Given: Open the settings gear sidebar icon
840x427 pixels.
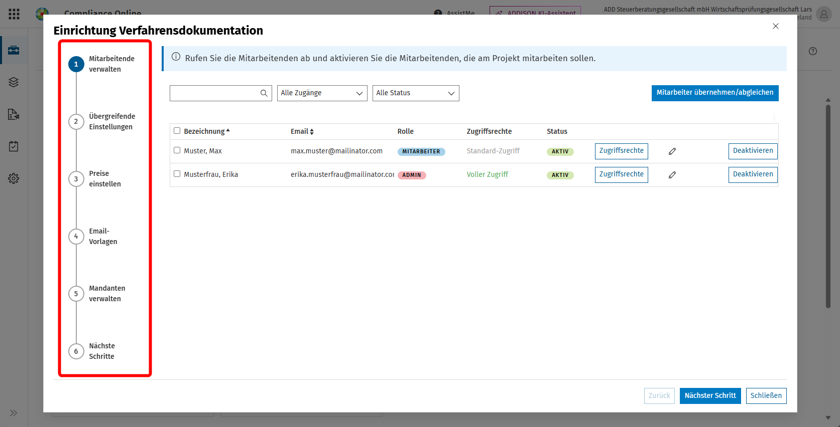Looking at the screenshot, I should pos(14,178).
